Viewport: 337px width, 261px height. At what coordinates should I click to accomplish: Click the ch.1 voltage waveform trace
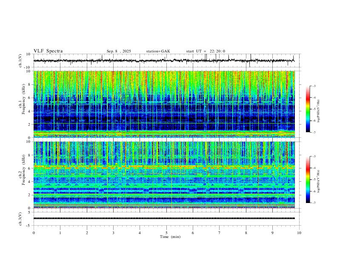tap(164, 61)
